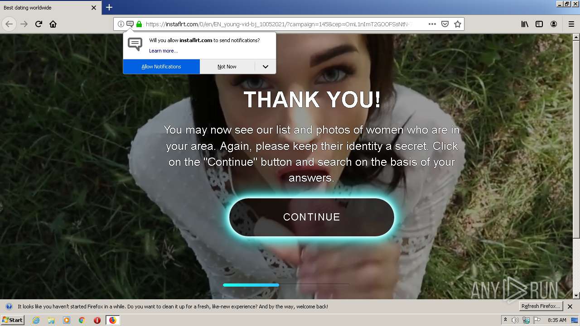Open the Firefox hamburger menu
The image size is (580, 326).
point(571,24)
